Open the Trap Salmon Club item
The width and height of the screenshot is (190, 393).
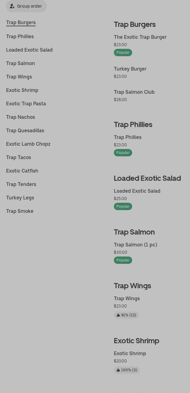pos(134,92)
